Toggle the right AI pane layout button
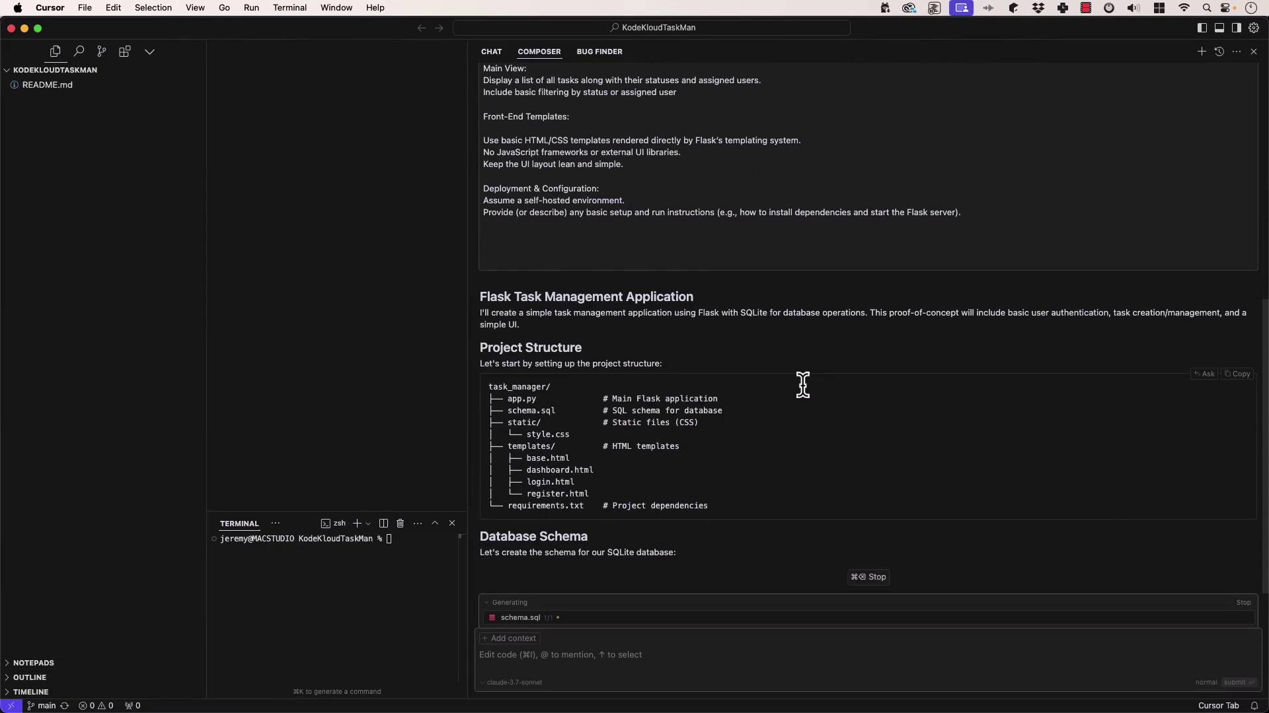Image resolution: width=1269 pixels, height=713 pixels. 1237,28
